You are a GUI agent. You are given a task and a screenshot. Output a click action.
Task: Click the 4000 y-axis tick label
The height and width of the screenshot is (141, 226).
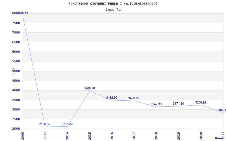pos(16,90)
